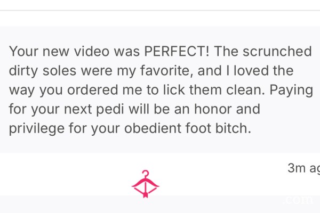
Task: Click the word 'honor' in the message
Action: [x=213, y=109]
